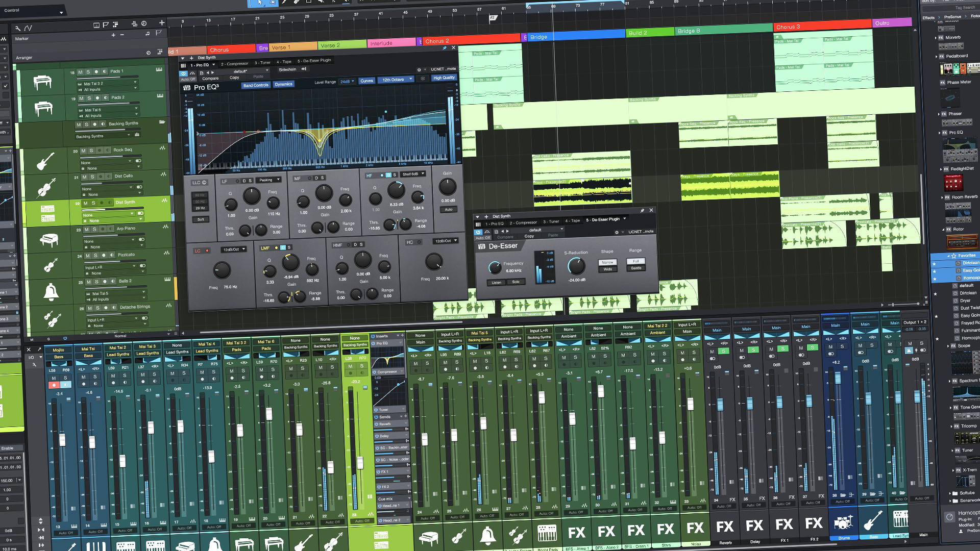This screenshot has width=980, height=551.
Task: Open the HC filter 12dB/Oct slope dropdown
Action: (446, 241)
